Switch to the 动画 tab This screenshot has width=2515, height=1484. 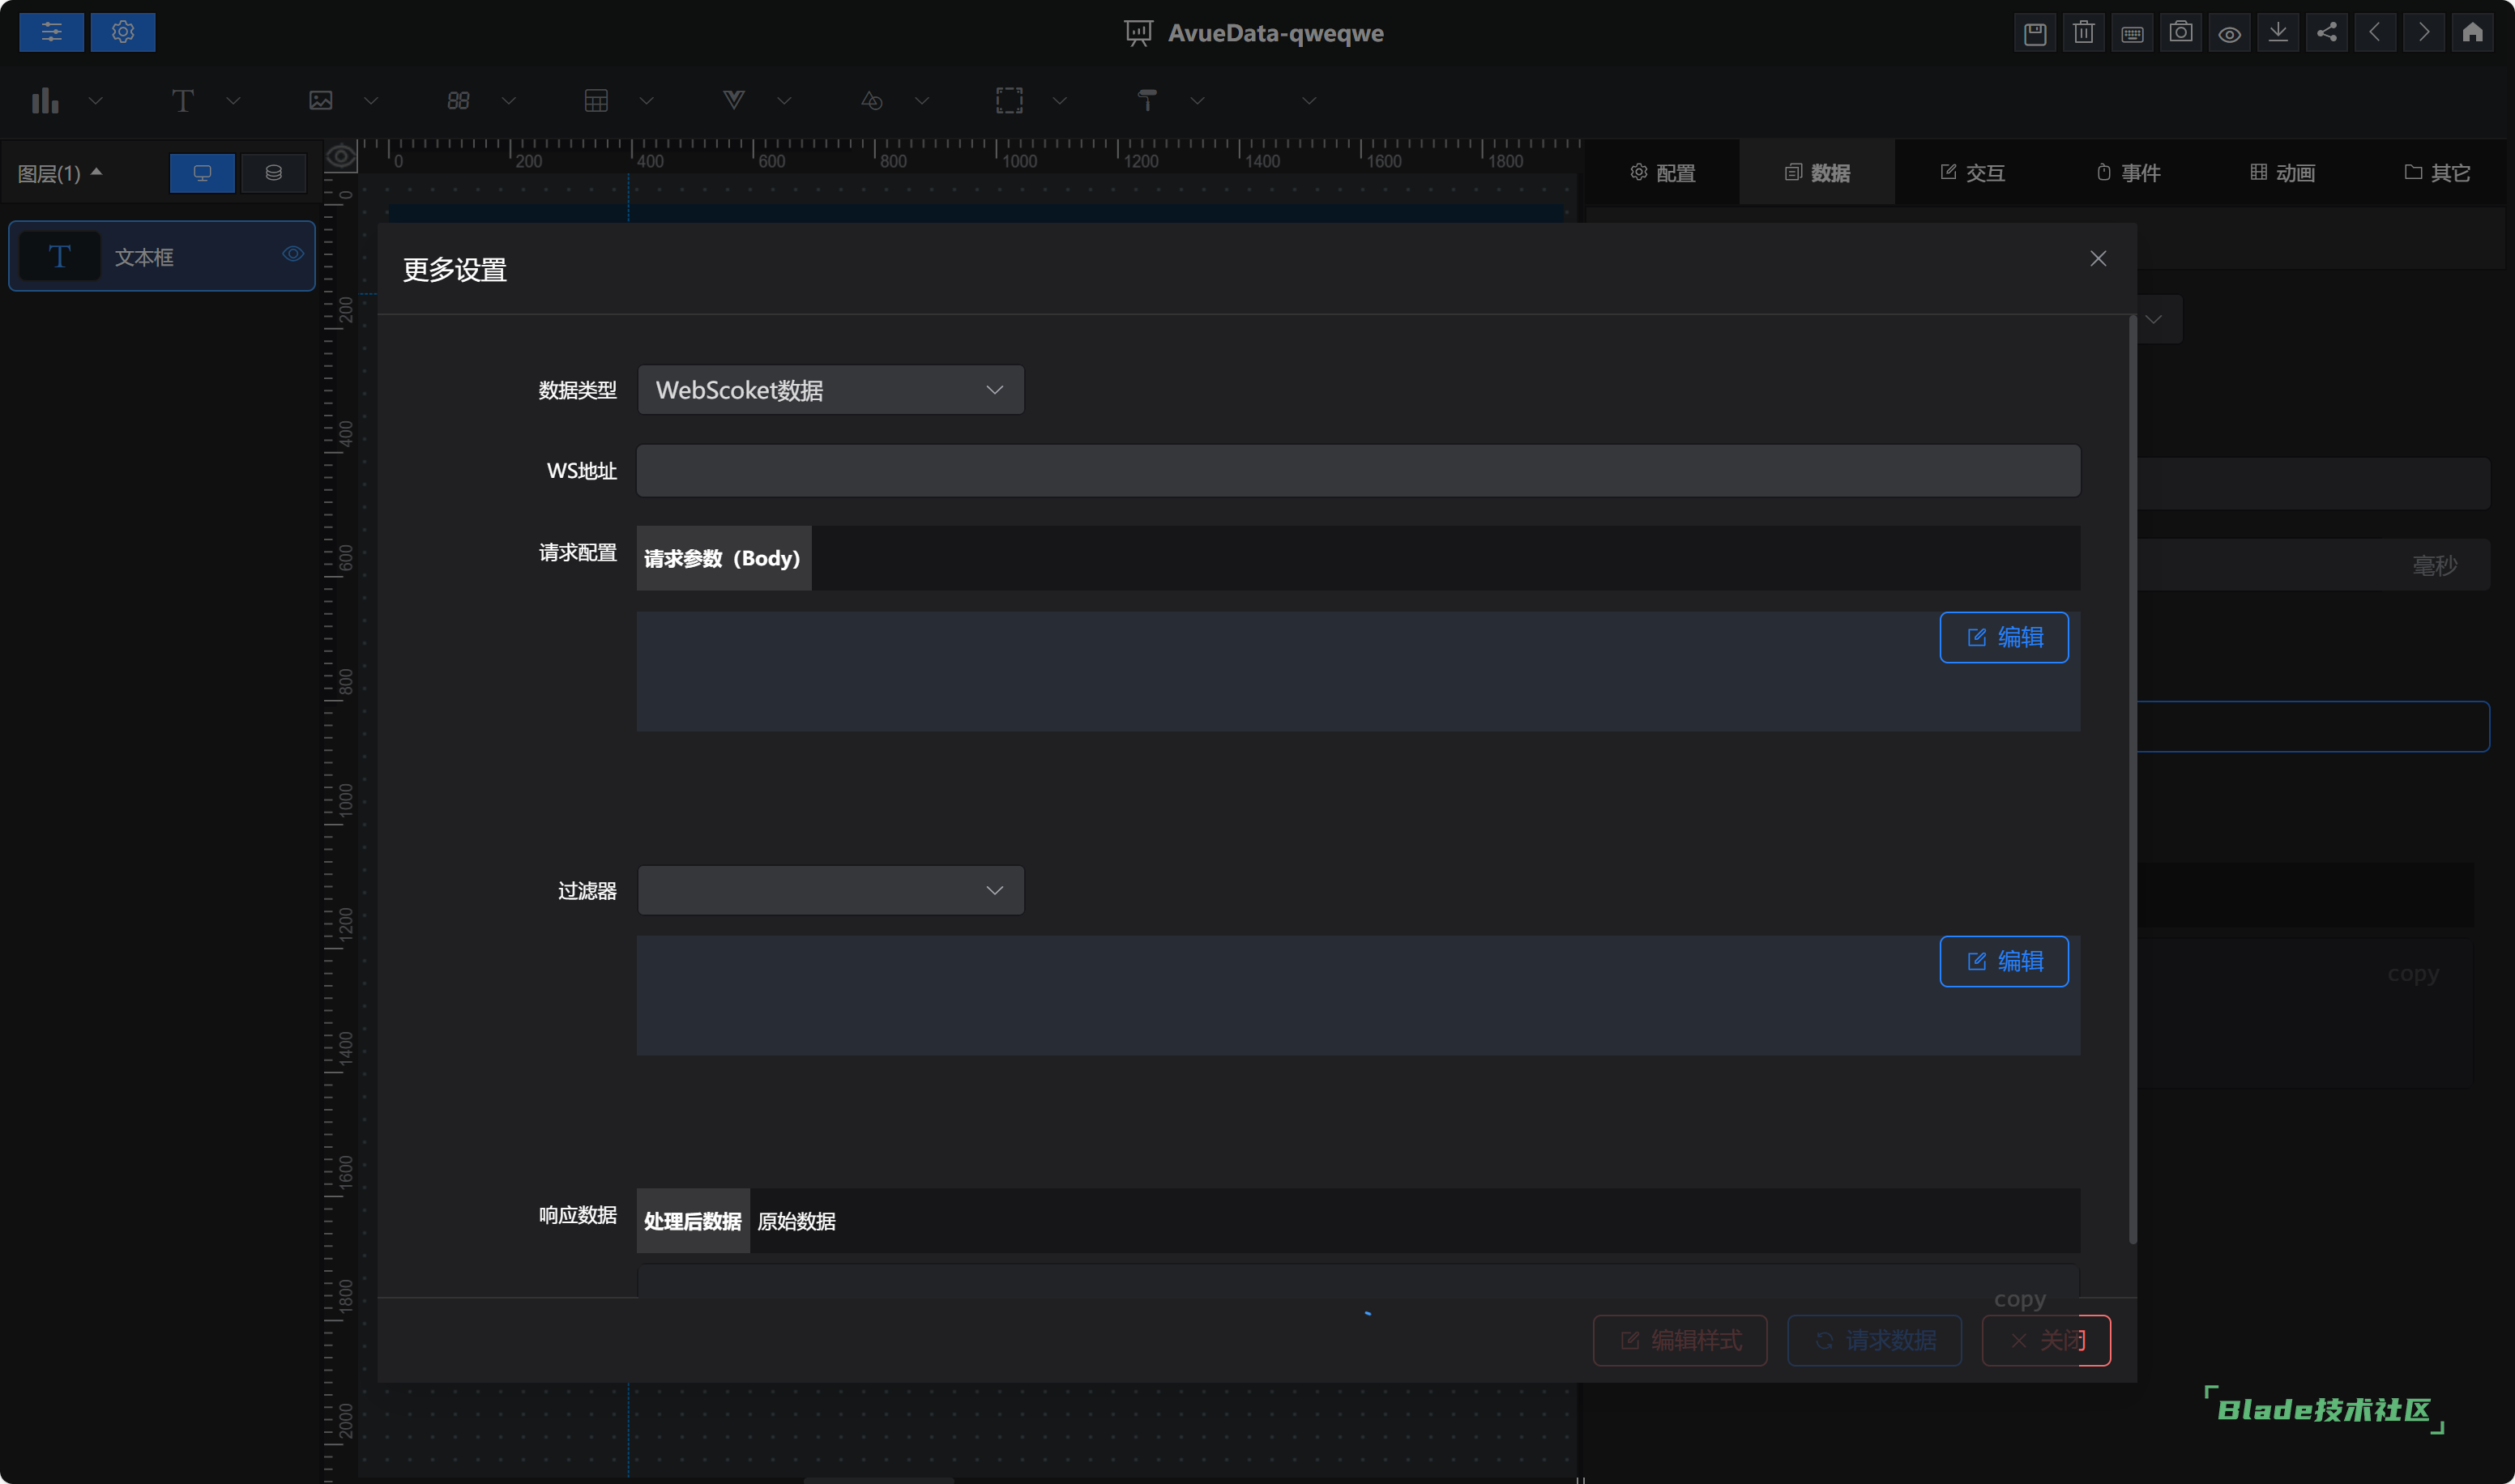[x=2282, y=173]
